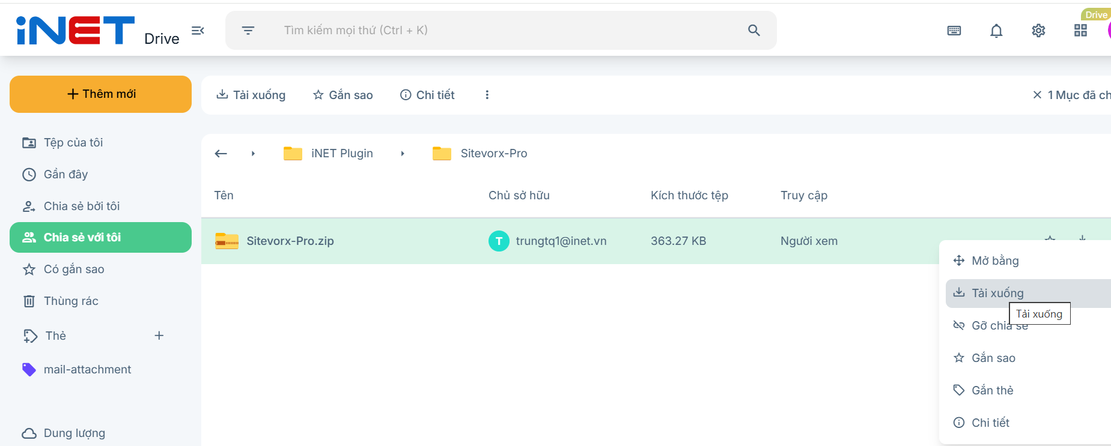Open Dung lượng storage info
This screenshot has height=446, width=1111.
(64, 433)
